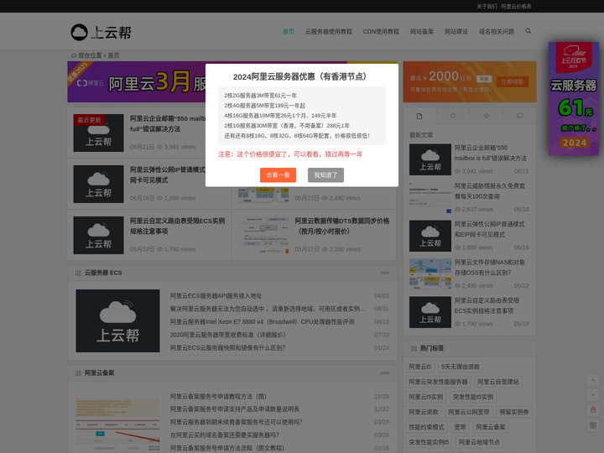
Task: Open article 阿里云自定义路由表受限ECS实例
Action: coord(177,226)
